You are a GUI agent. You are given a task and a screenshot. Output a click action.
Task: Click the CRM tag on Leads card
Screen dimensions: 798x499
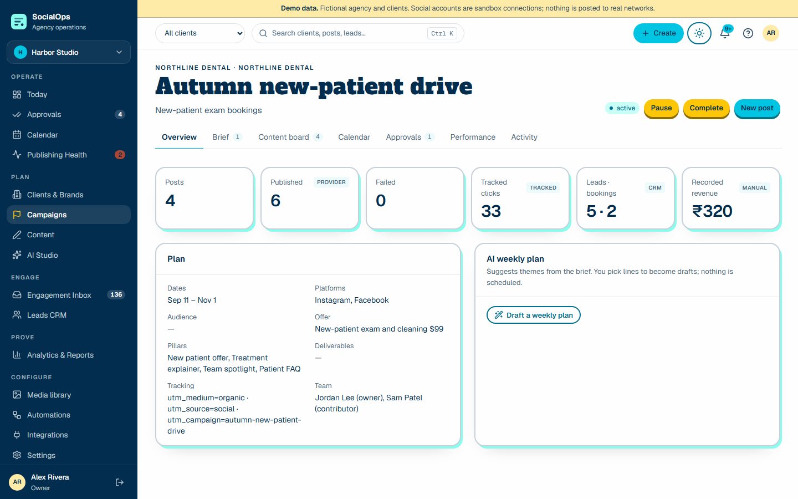(655, 188)
